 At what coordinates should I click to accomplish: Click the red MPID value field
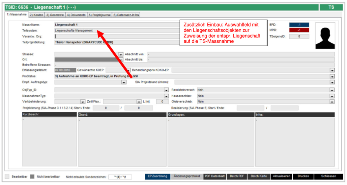pyautogui.click(x=299, y=30)
